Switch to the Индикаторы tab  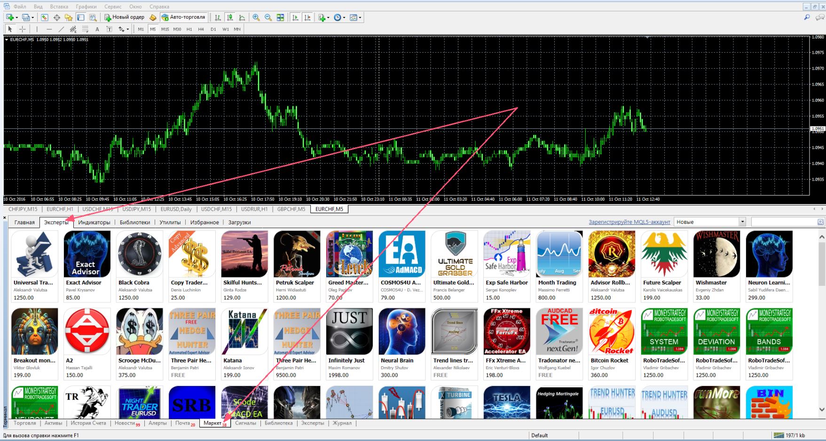94,222
